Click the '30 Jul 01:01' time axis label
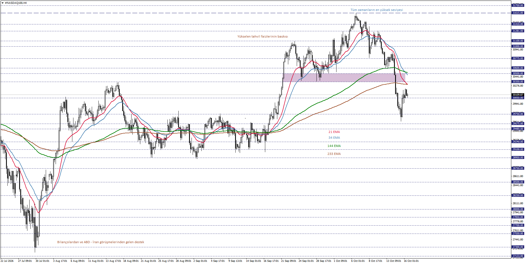Viewport: 525px width, 264px height. click(42, 261)
